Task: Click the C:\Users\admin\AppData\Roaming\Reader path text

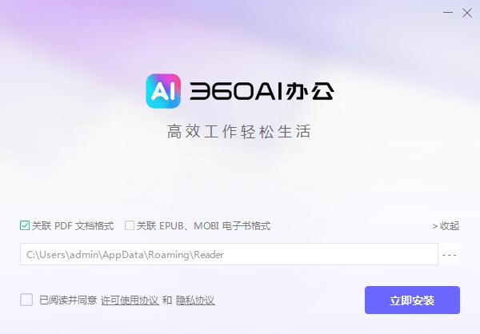Action: (125, 254)
